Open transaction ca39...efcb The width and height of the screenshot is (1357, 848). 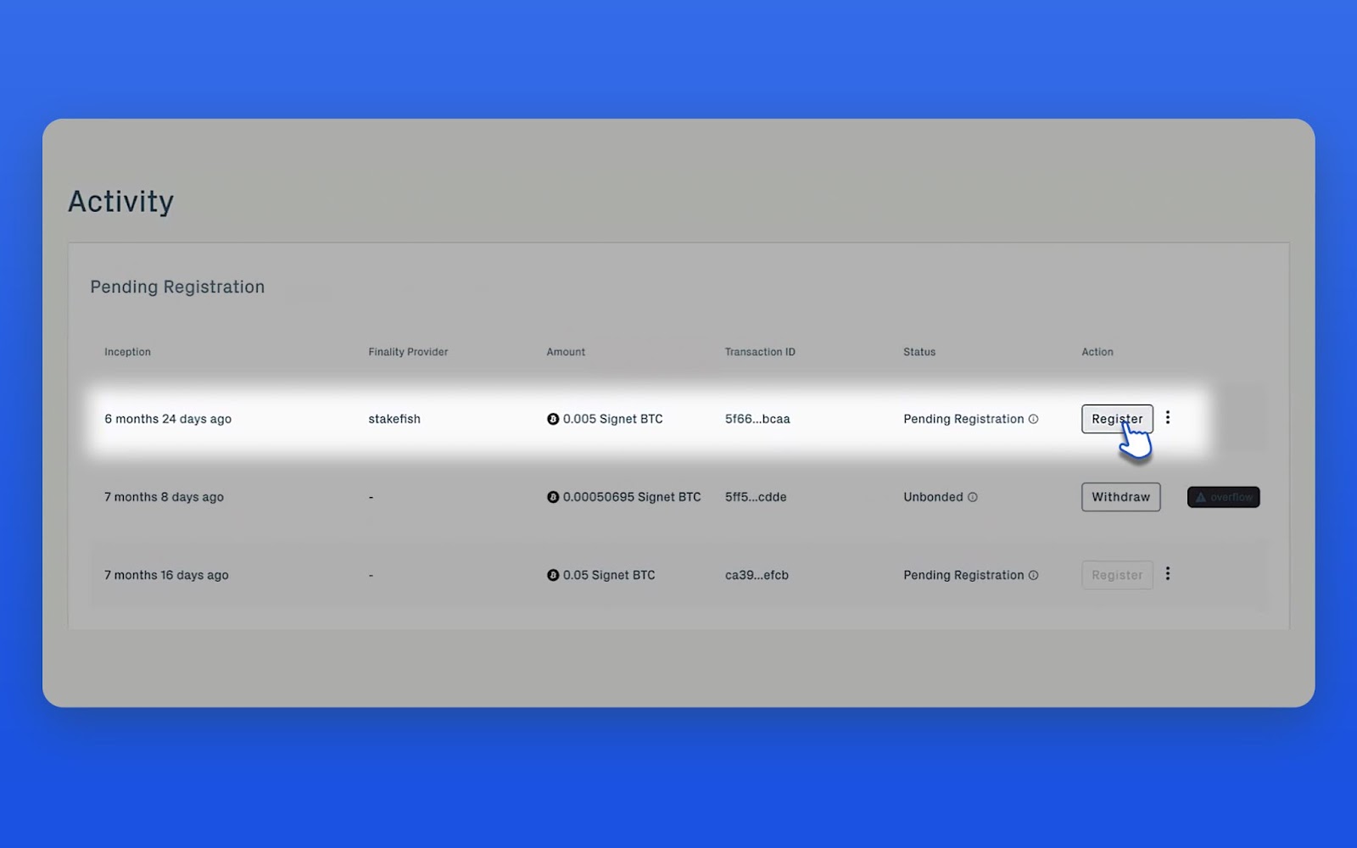(757, 575)
